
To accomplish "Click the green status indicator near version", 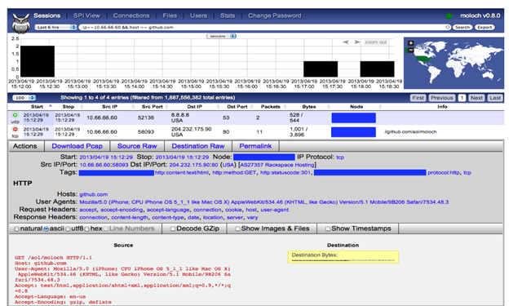I will pyautogui.click(x=449, y=16).
